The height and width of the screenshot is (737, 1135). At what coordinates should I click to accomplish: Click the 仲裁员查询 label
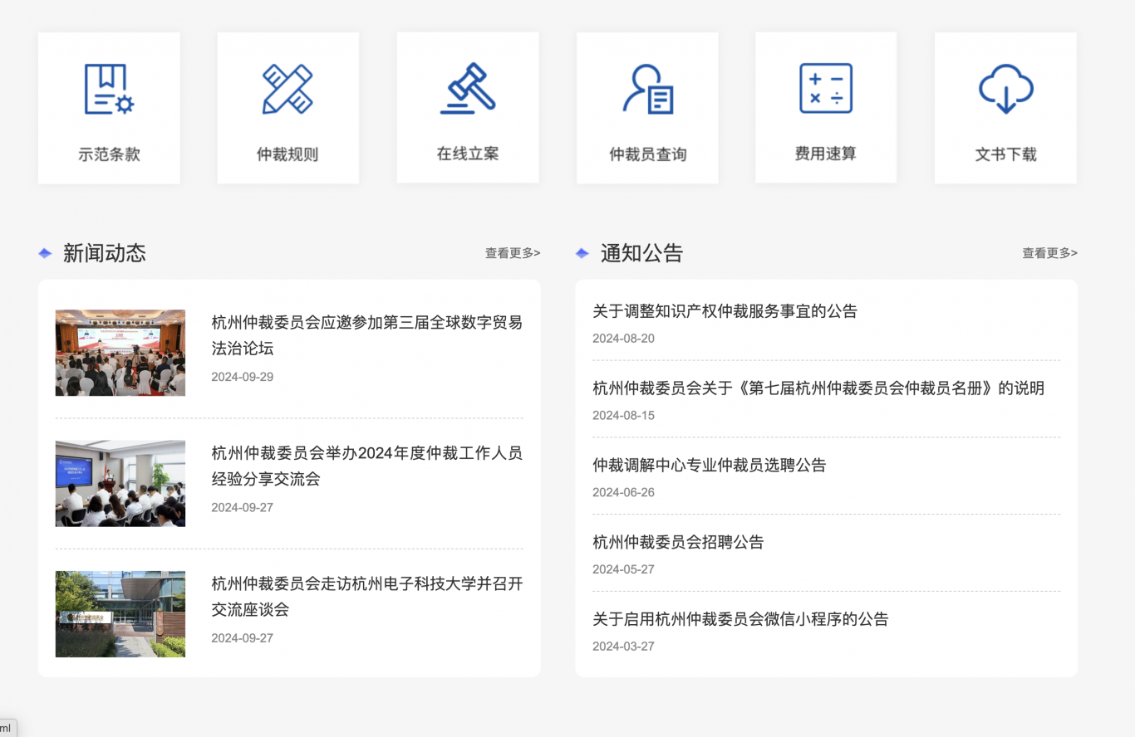tap(648, 154)
